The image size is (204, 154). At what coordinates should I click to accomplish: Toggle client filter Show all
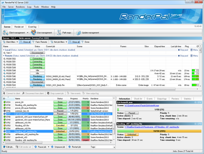pos(25,42)
